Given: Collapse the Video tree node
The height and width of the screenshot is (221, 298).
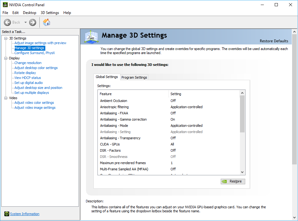Looking at the screenshot, I should tap(6, 98).
